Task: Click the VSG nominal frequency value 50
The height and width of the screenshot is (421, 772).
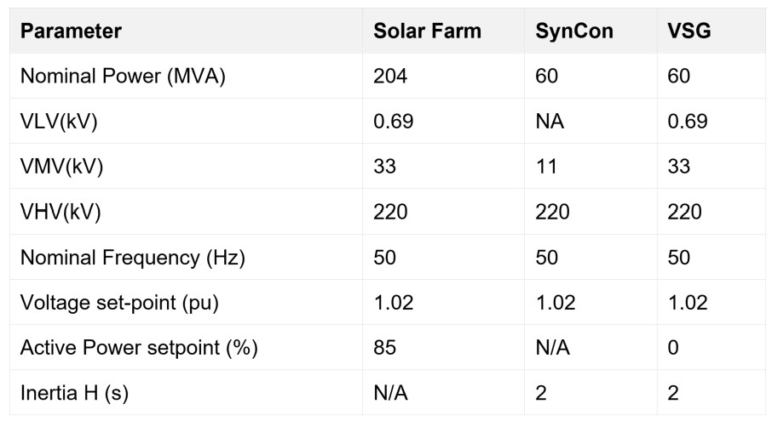Action: (679, 257)
